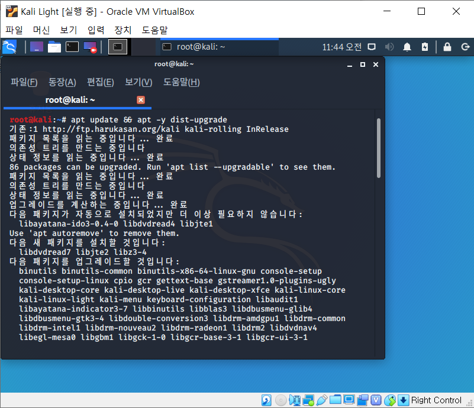Open the display settings tray icon
474x408 pixels.
coord(372,47)
